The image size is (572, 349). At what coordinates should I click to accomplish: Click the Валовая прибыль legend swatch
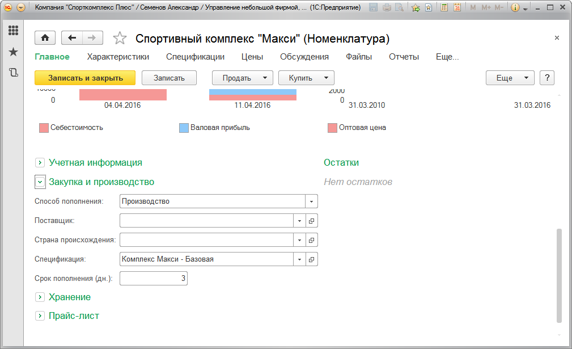coord(184,128)
